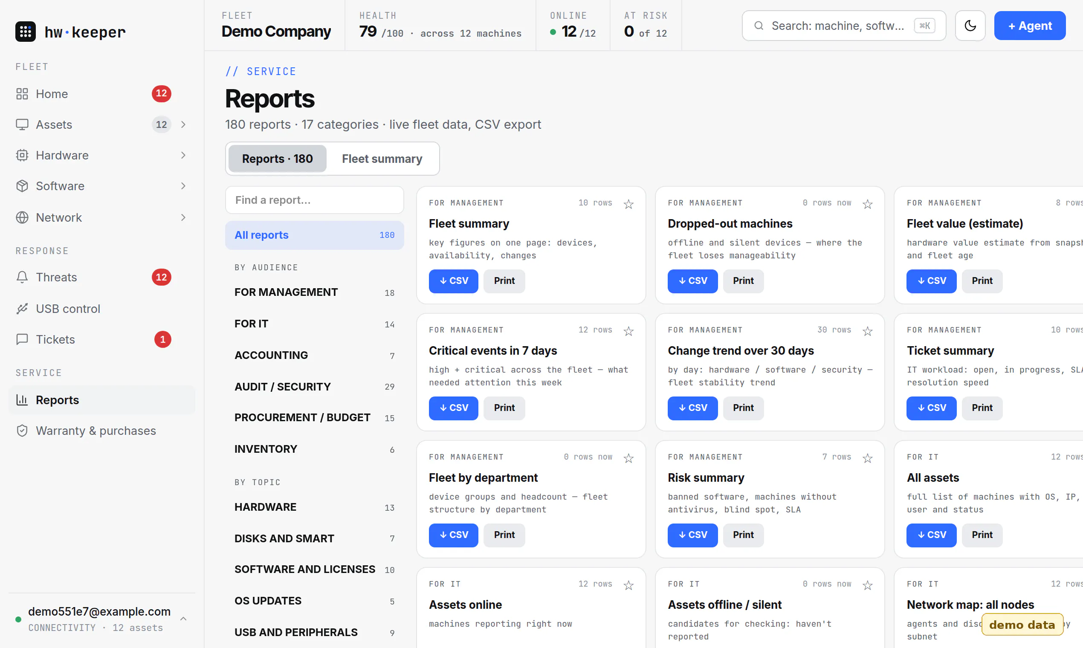Click the + Agent button
The height and width of the screenshot is (648, 1083).
coord(1030,26)
